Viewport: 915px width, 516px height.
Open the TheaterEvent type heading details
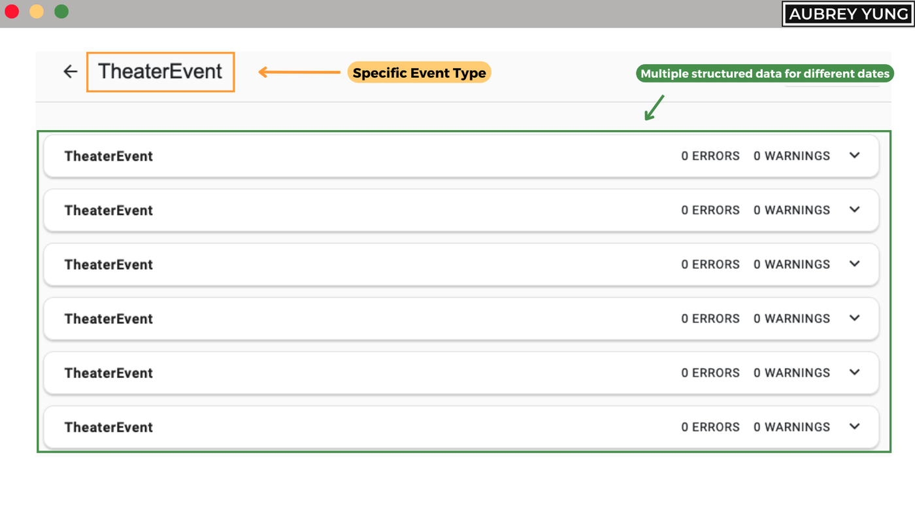[x=160, y=71]
